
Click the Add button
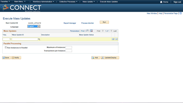(x=96, y=58)
